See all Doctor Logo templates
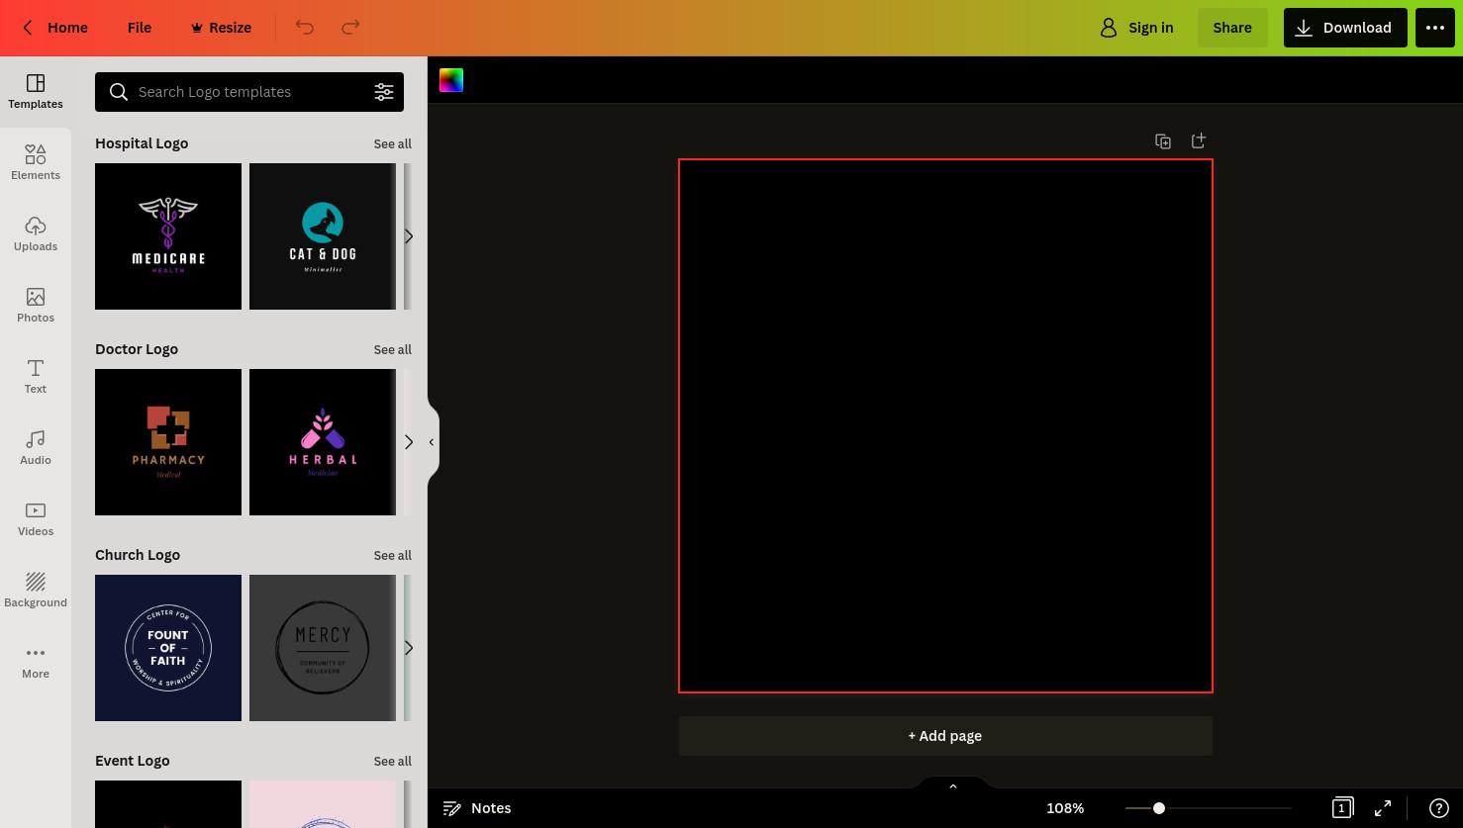Image resolution: width=1463 pixels, height=828 pixels. click(x=393, y=350)
